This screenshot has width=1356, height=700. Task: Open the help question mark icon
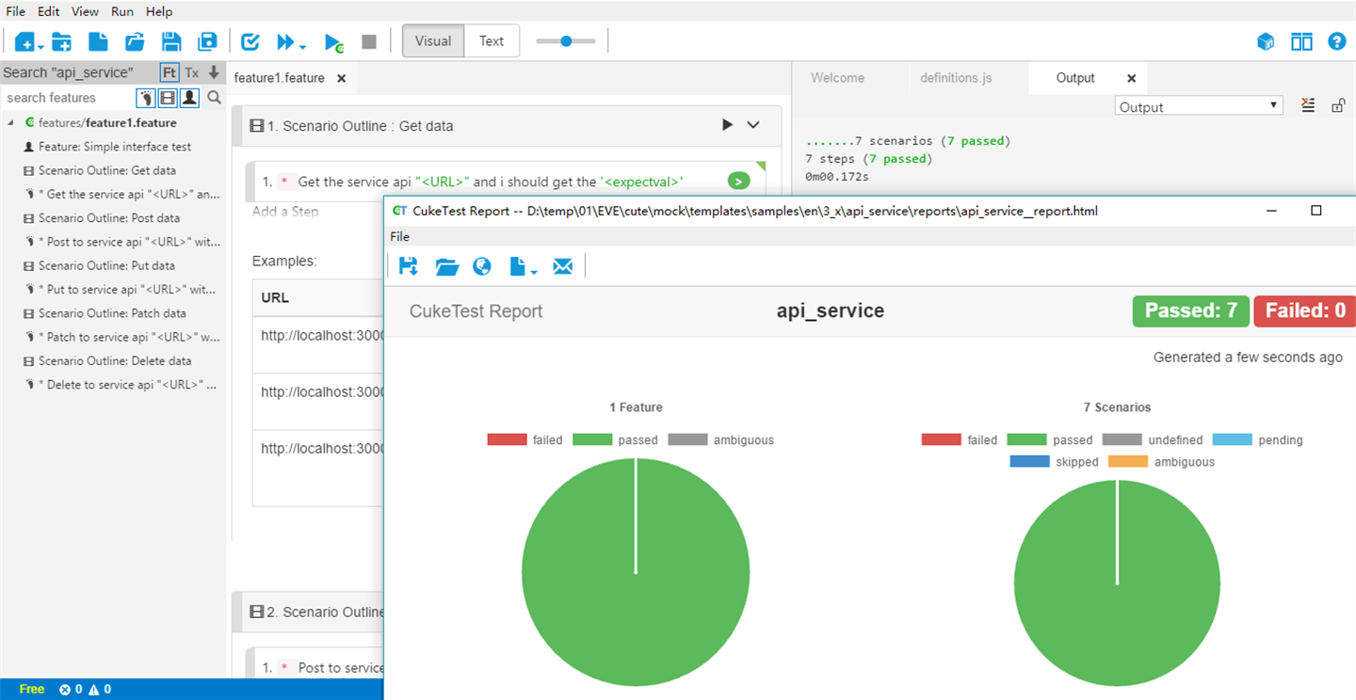pos(1336,41)
